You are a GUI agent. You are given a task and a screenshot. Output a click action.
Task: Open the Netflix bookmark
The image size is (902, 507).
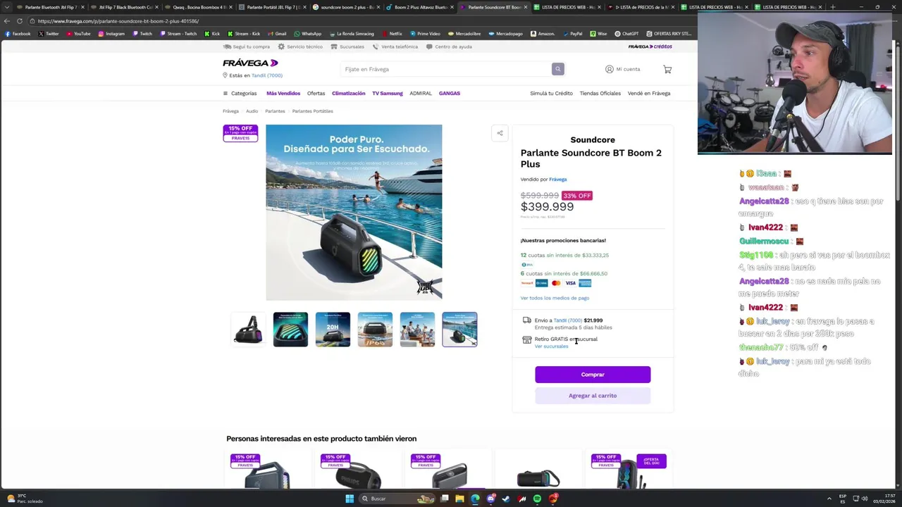pyautogui.click(x=391, y=33)
